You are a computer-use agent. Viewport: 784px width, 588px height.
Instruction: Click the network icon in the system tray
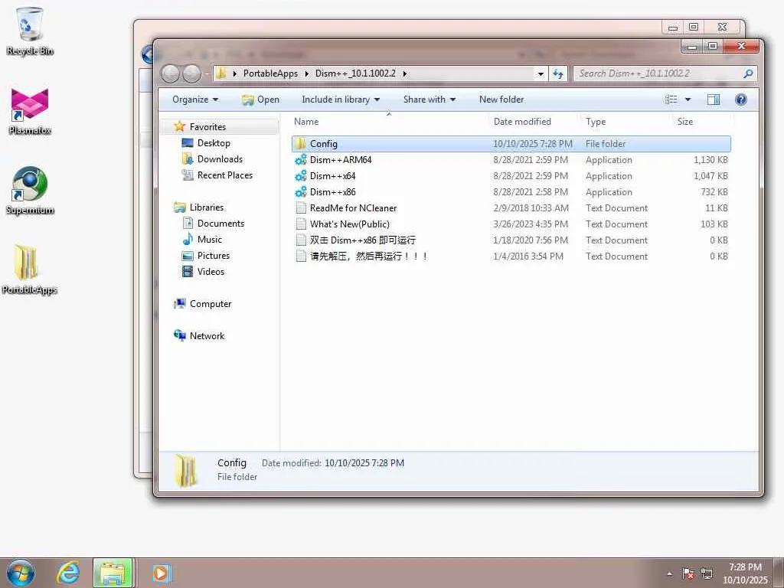(707, 573)
